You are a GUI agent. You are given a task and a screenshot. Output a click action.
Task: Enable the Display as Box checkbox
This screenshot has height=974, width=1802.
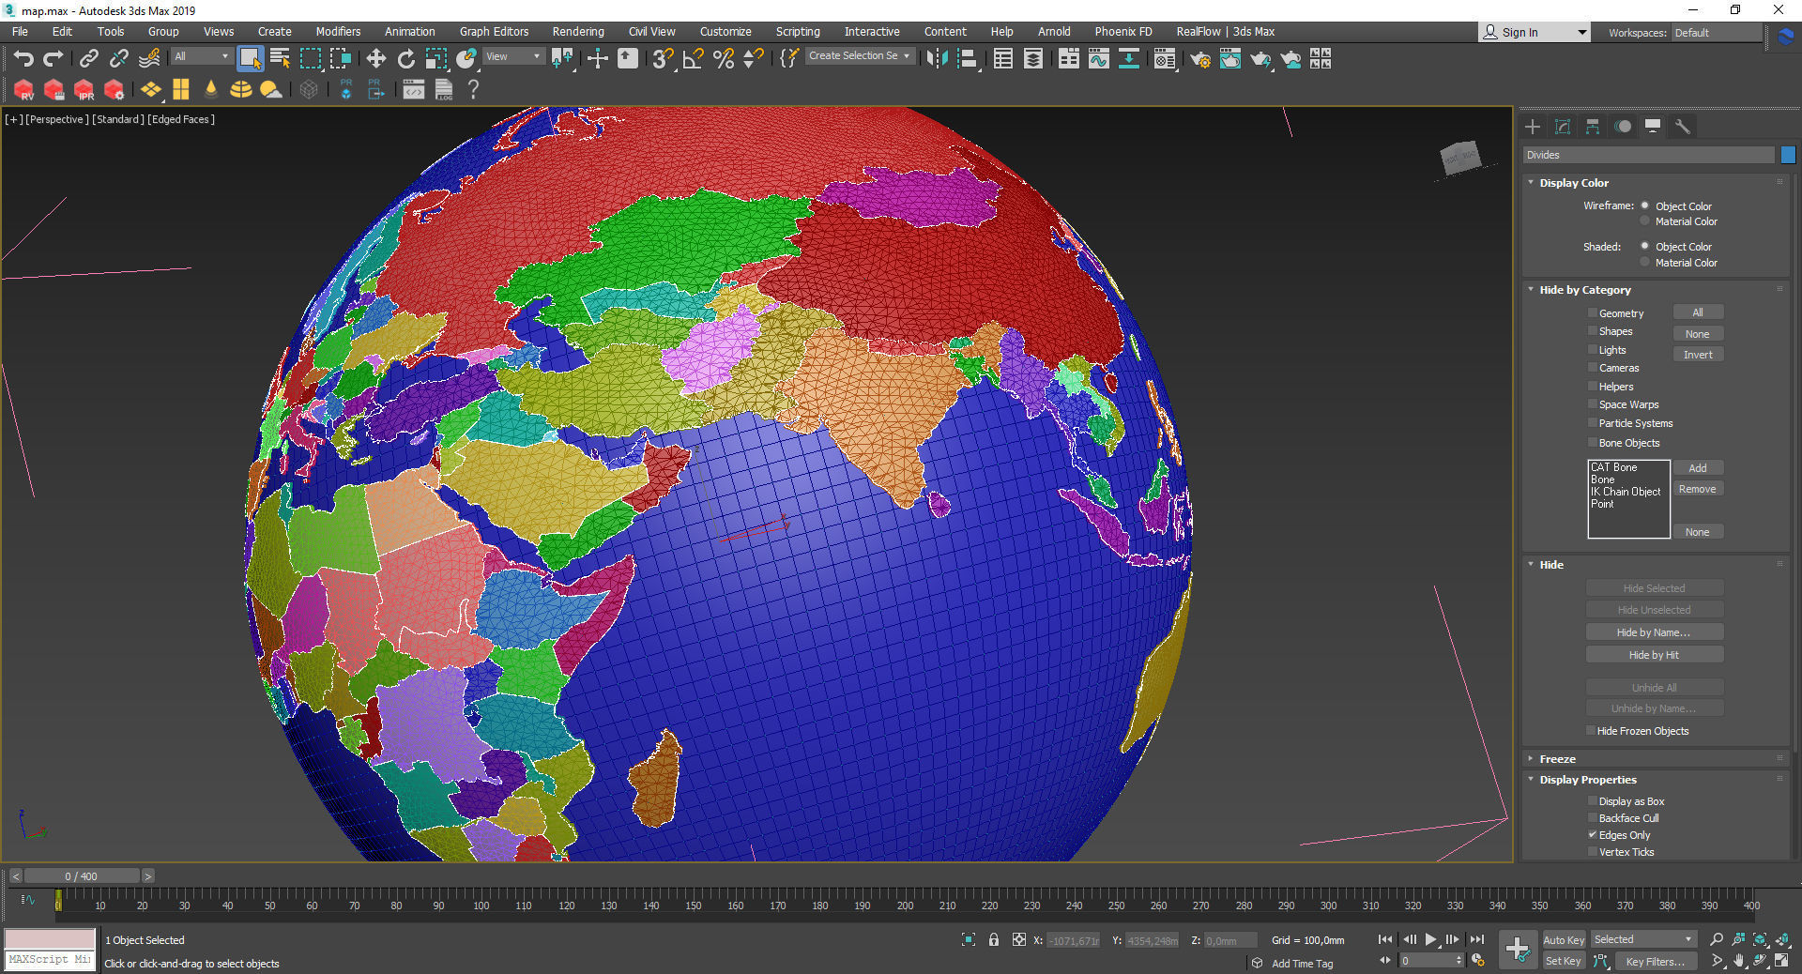[x=1593, y=801]
